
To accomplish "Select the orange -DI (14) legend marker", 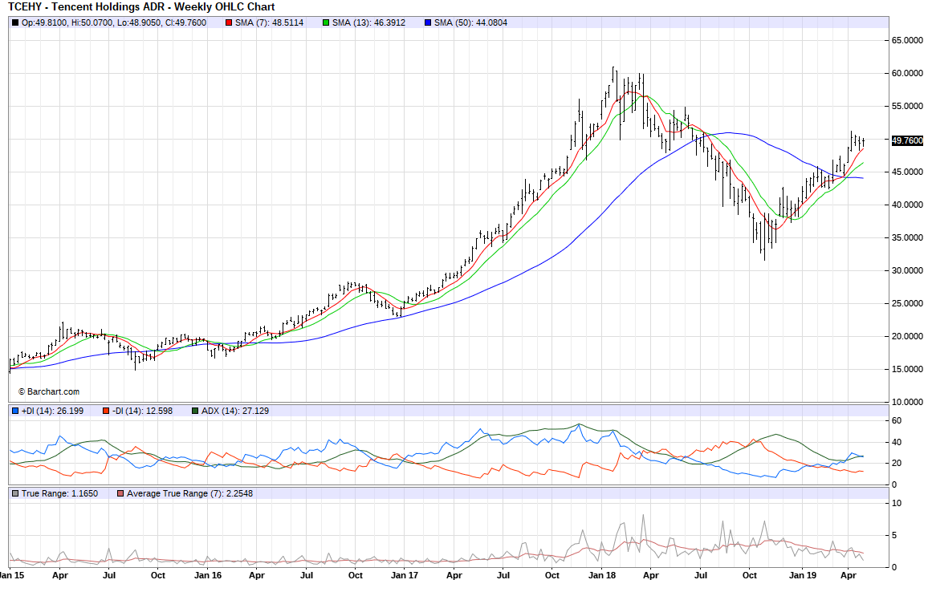I will (106, 411).
